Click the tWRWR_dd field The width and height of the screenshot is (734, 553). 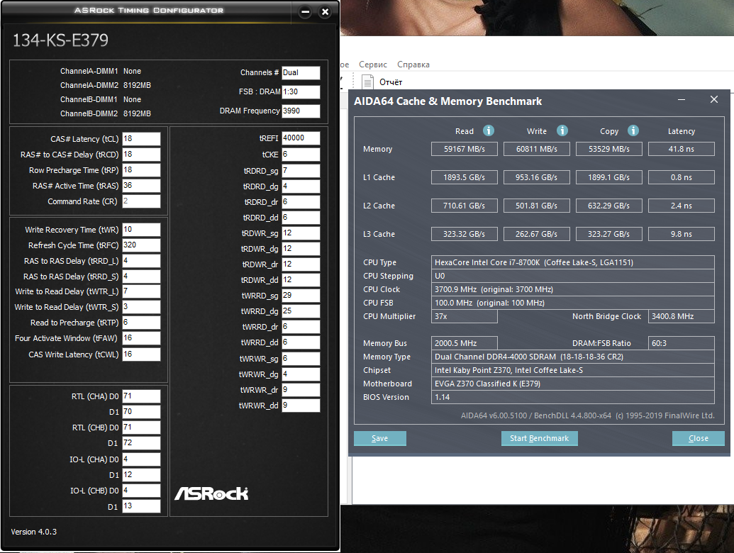click(301, 405)
